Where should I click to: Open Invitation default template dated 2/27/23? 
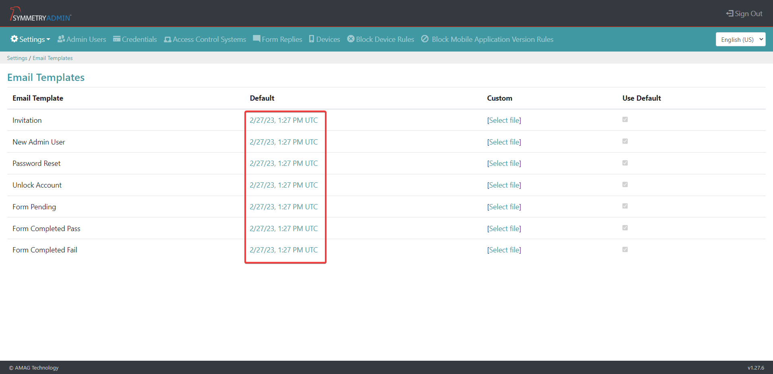click(284, 120)
